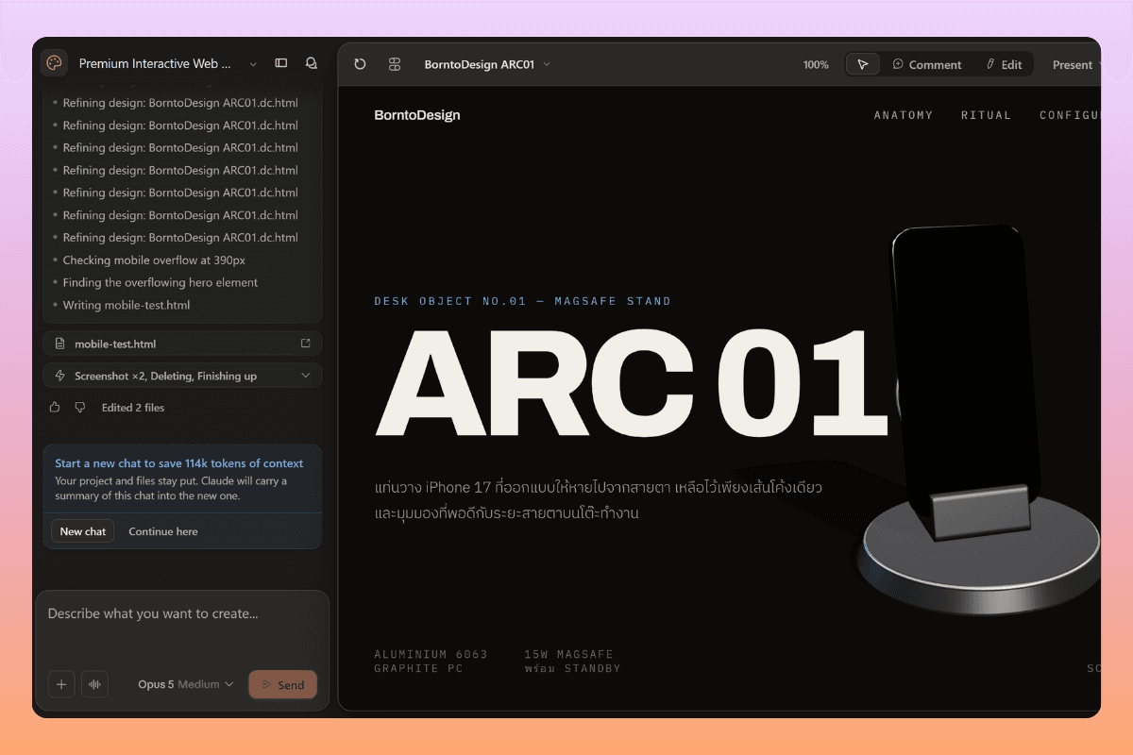1133x755 pixels.
Task: Click the 100% zoom level
Action: (816, 64)
